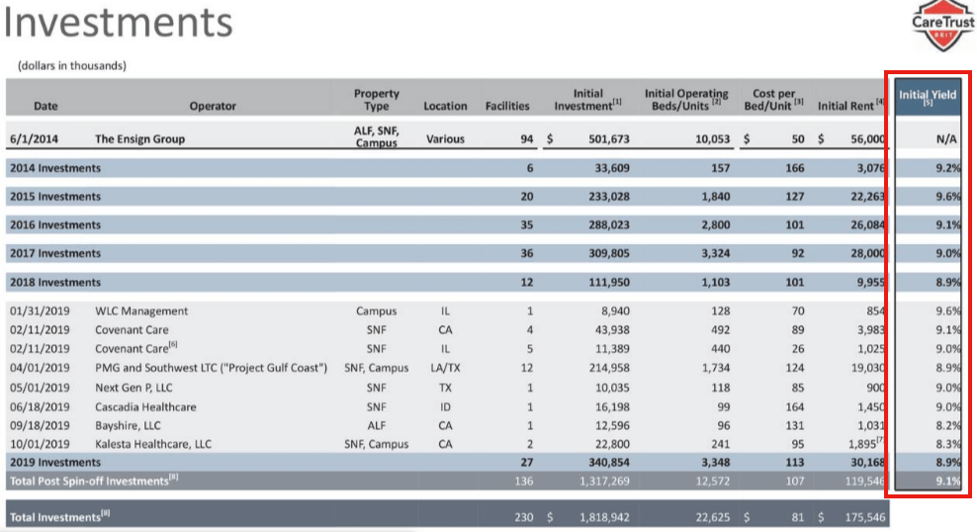Click the Property Type header

click(377, 100)
